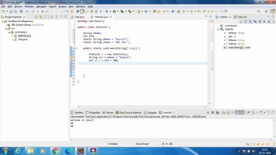
Task: Collapse the JavaBasicsForBeginners project node
Action: pyautogui.click(x=3, y=21)
